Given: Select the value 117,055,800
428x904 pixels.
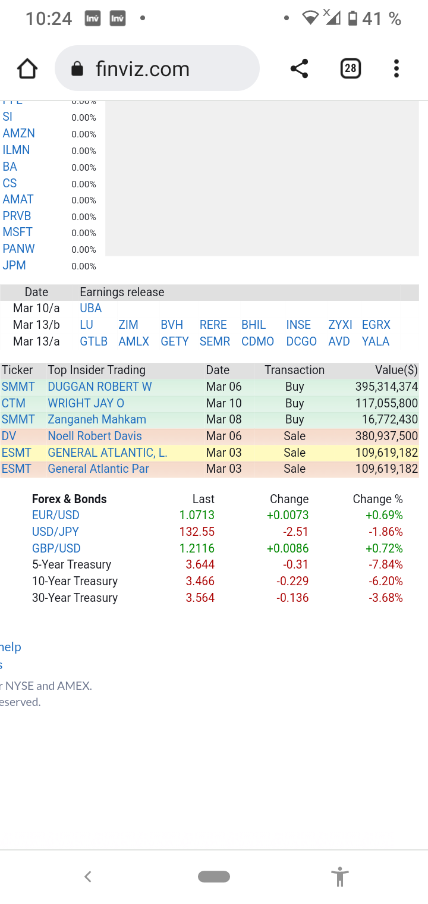Looking at the screenshot, I should pos(387,403).
